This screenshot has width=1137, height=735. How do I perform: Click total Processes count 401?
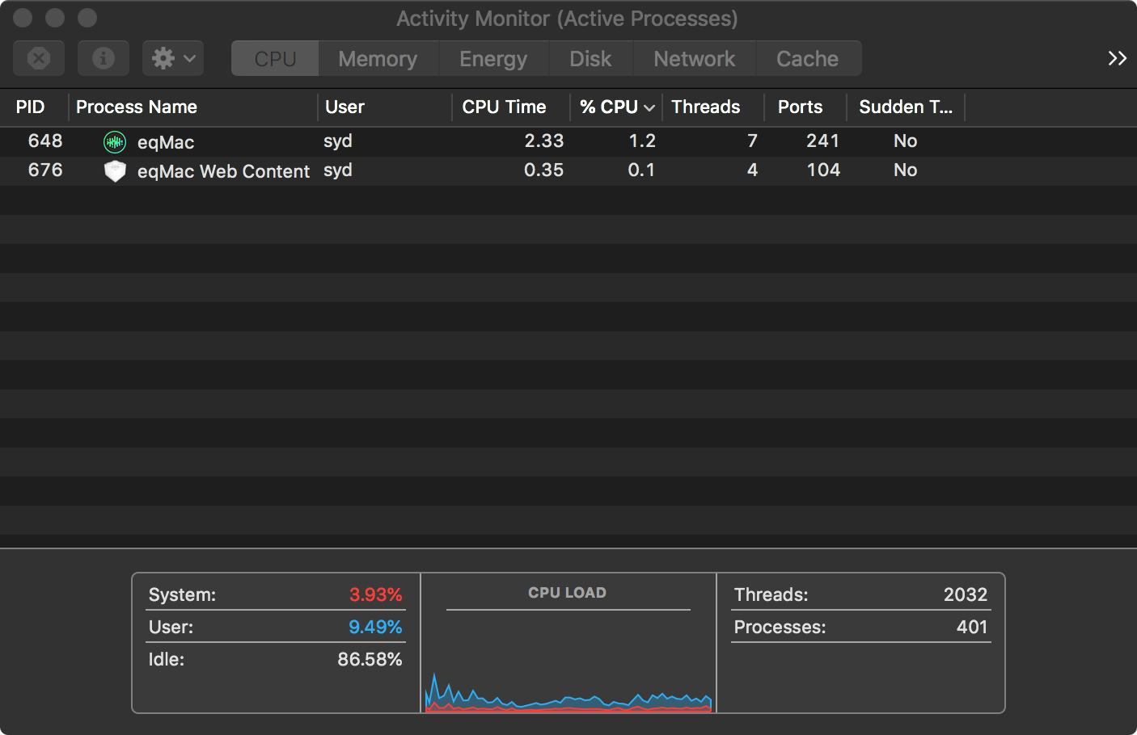click(972, 627)
